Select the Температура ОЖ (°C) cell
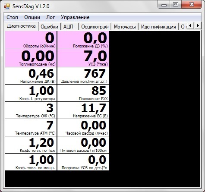Screen dimensions: 205x192 31,110
